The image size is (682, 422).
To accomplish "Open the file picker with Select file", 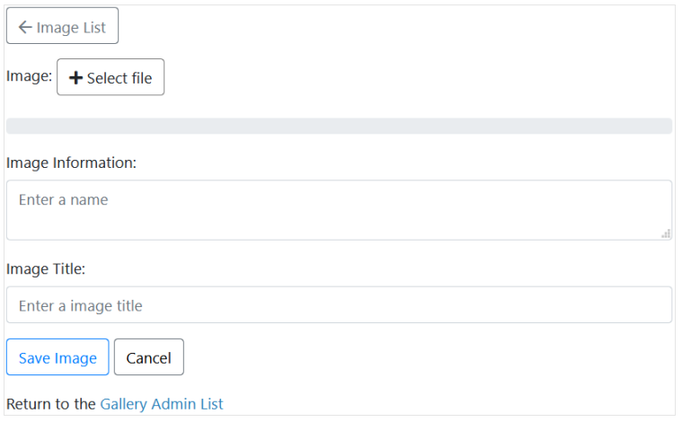I will coord(111,77).
